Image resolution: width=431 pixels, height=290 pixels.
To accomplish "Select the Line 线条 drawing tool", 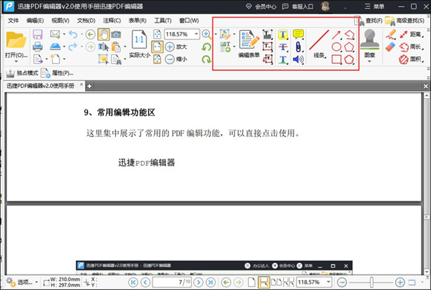I will [319, 44].
